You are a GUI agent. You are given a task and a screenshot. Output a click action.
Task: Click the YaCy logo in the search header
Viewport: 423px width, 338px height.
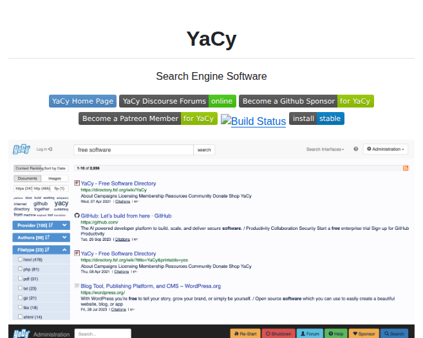tap(21, 149)
